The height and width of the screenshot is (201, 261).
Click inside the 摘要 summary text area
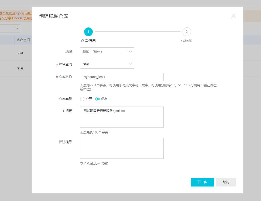pos(122,117)
